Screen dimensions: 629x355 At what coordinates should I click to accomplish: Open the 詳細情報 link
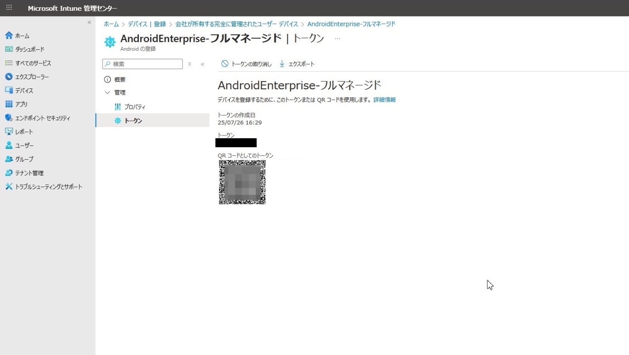385,100
